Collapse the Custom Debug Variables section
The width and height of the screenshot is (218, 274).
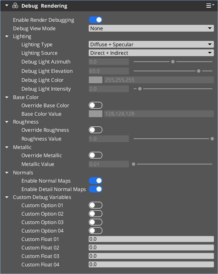pyautogui.click(x=7, y=197)
